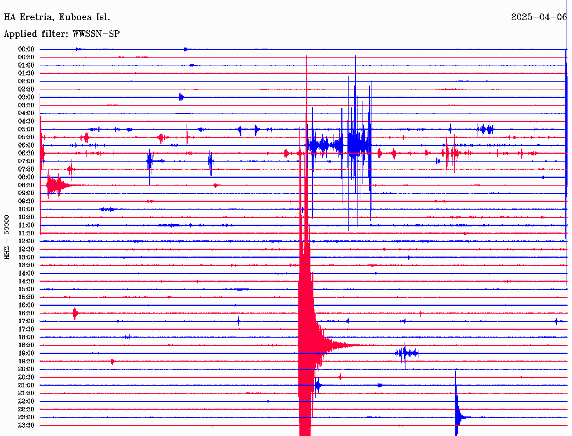Select the 17:00 time row label
The image size is (572, 436).
click(x=26, y=321)
